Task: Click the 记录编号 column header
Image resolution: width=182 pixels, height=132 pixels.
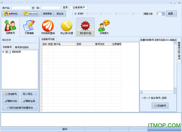Action: [117, 44]
